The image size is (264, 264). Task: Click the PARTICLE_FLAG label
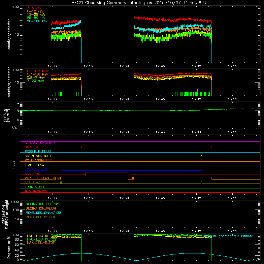pos(37,178)
